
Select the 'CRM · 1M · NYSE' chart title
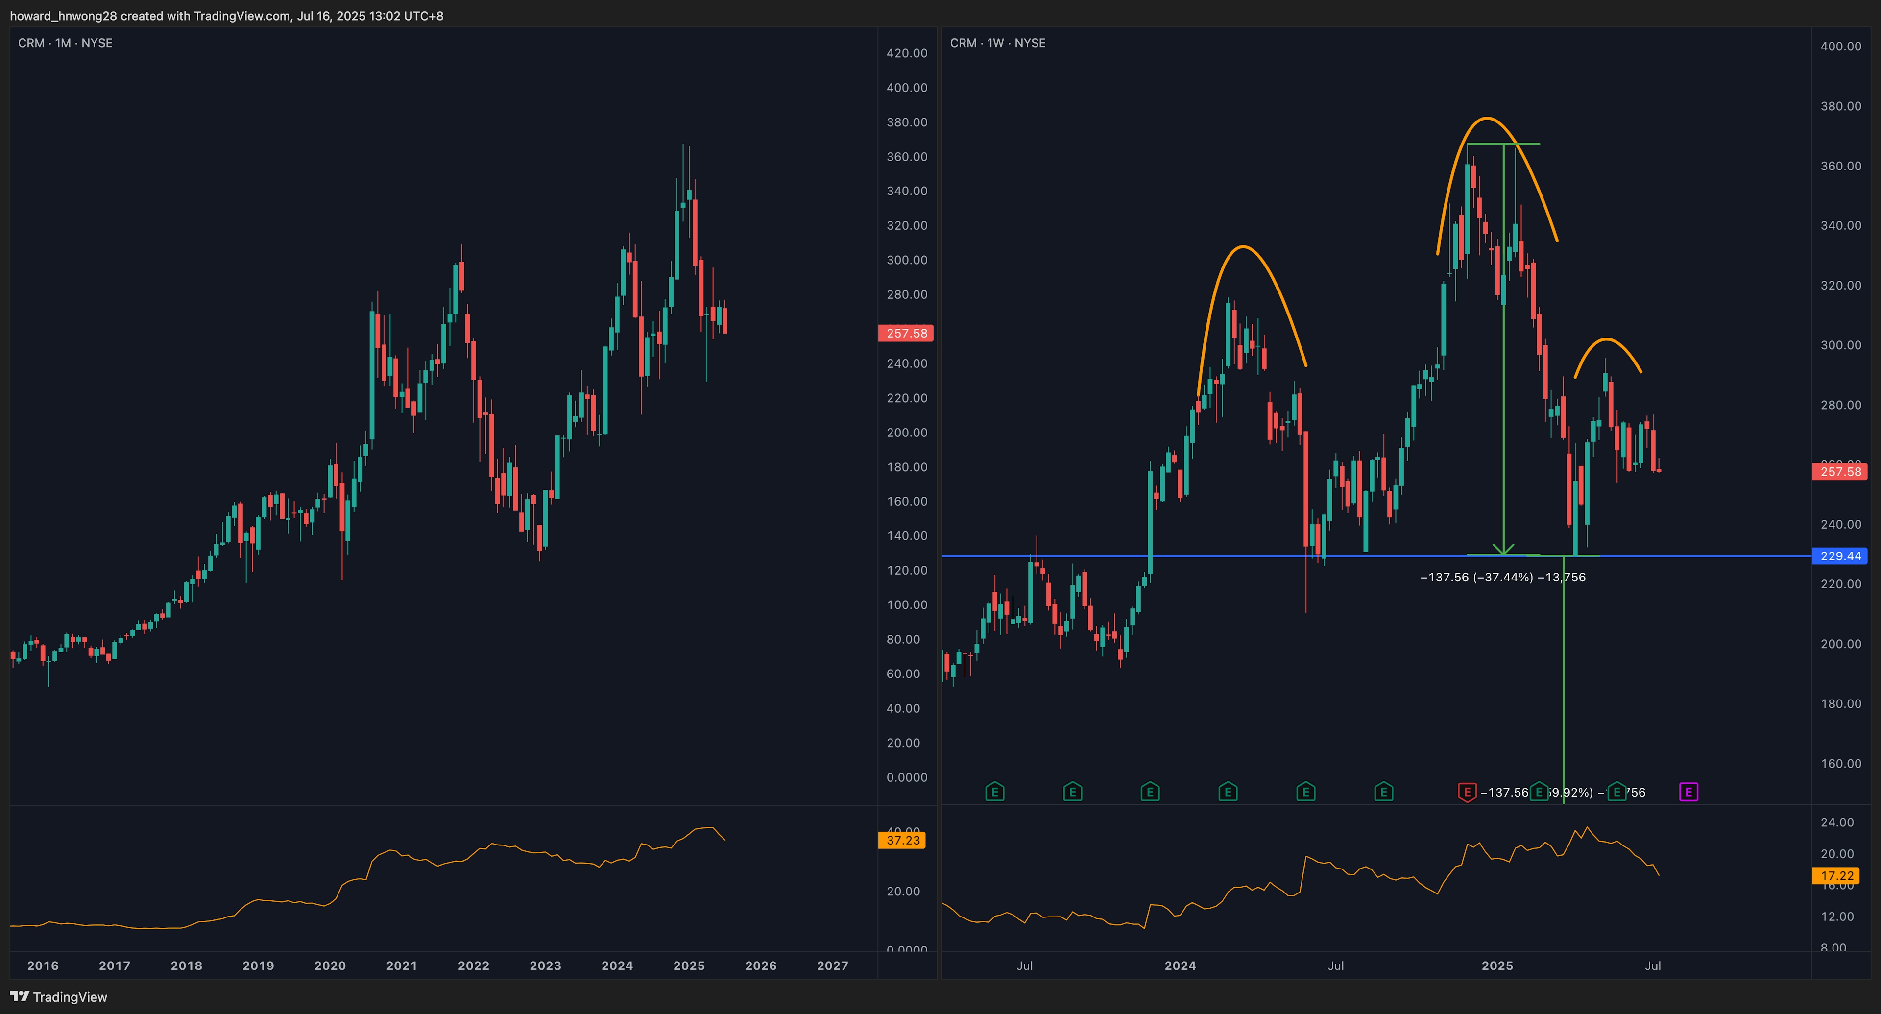tap(65, 43)
